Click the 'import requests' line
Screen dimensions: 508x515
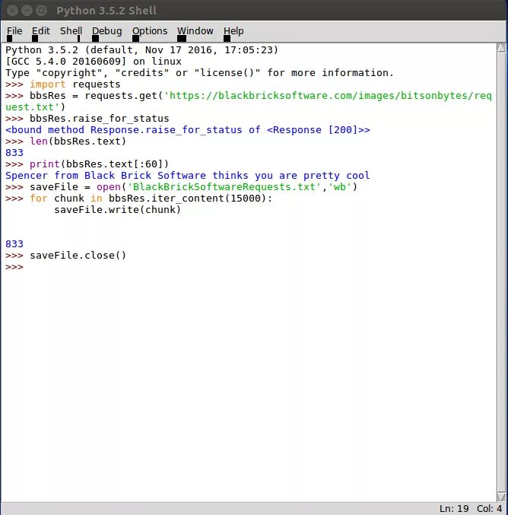tap(75, 84)
